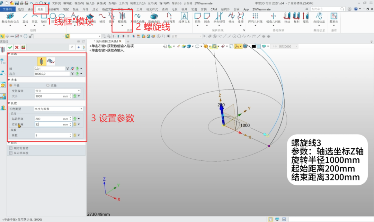Enable the 顺时针旋转 clockwise checkbox
Screen dimensions: 374x222
click(11, 148)
